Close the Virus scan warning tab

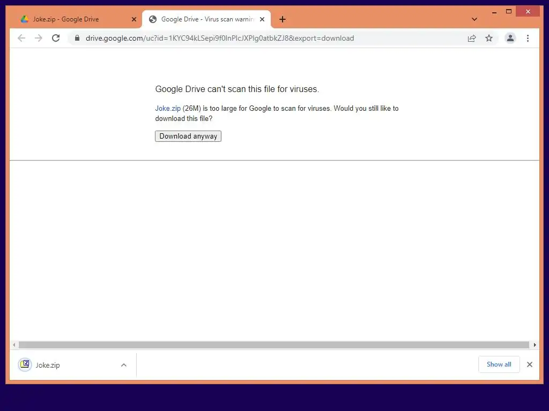(x=262, y=19)
